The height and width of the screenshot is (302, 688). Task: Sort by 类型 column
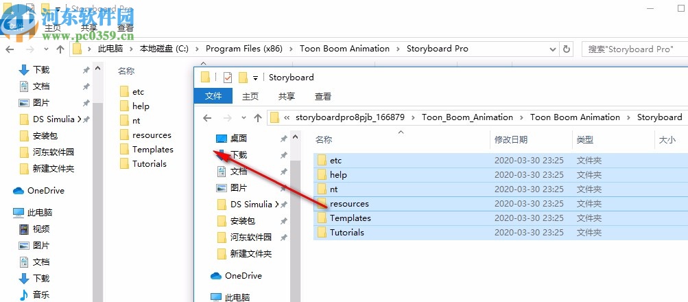[x=585, y=140]
